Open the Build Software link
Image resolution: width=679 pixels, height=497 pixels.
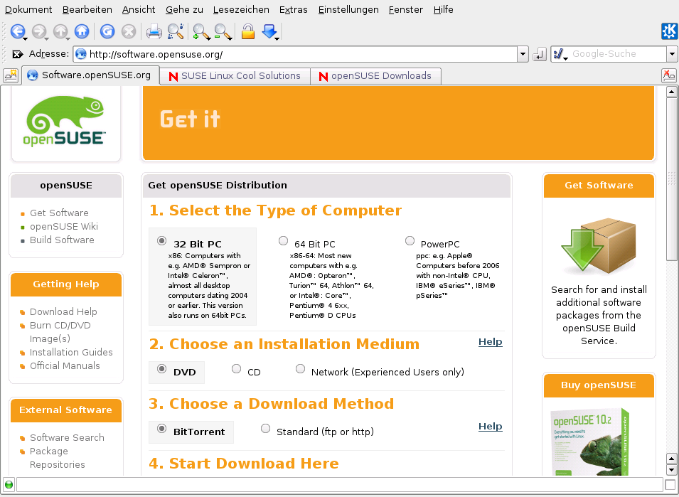(x=62, y=240)
